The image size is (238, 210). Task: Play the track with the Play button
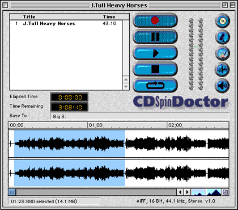155,53
